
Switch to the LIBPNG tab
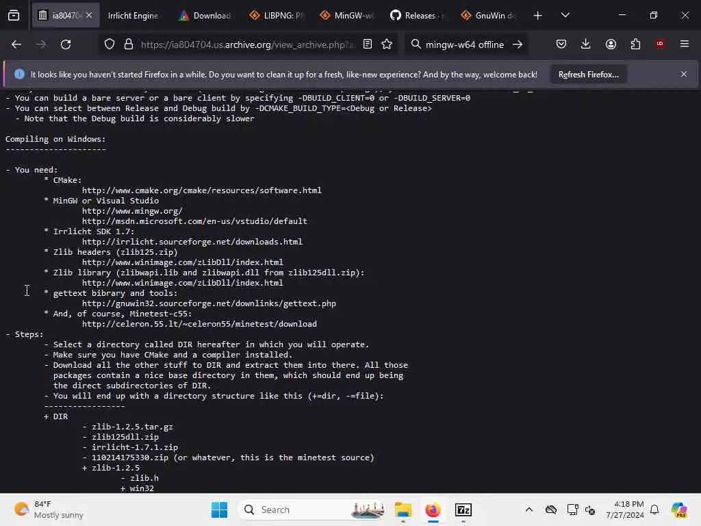tap(277, 16)
